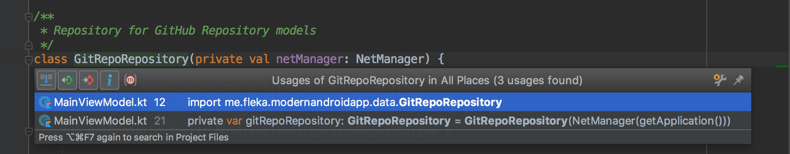This screenshot has width=790, height=154.
Task: Collapse the doc comment fold at '/**'
Action: pos(29,17)
